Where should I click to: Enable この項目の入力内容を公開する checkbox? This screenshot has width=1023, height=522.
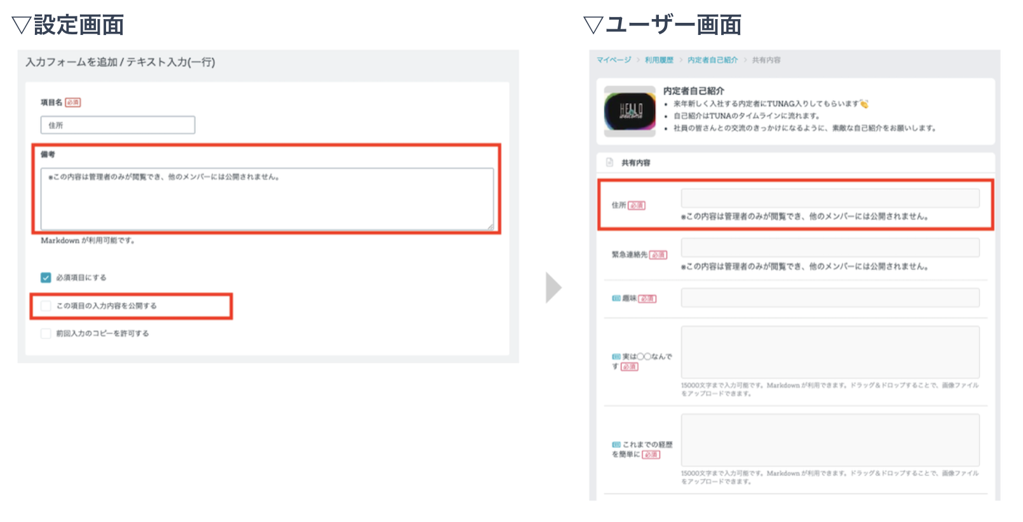click(46, 306)
